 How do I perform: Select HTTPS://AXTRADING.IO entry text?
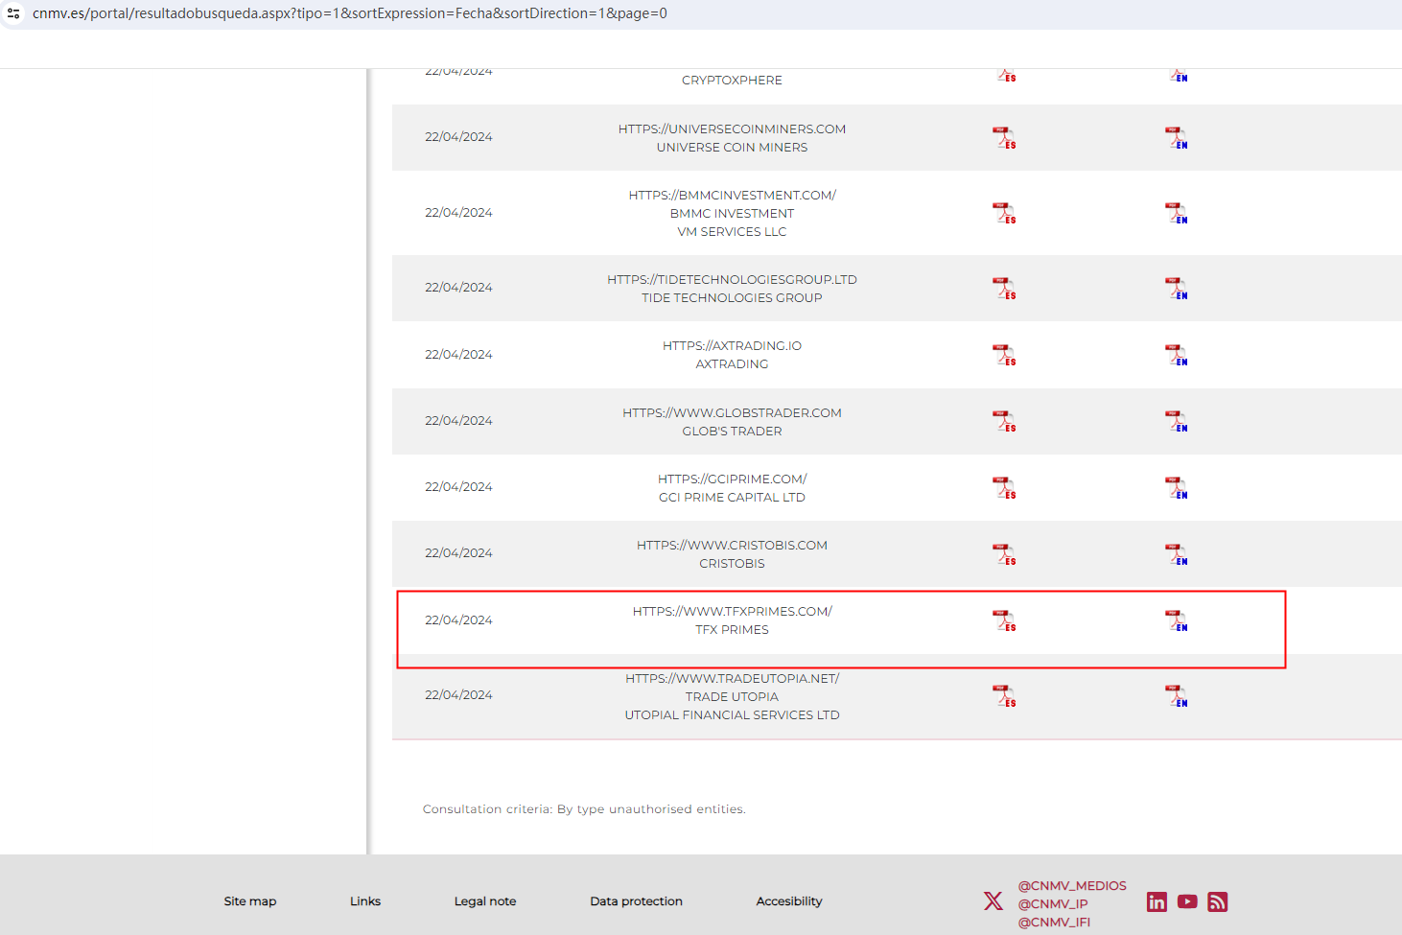click(732, 346)
